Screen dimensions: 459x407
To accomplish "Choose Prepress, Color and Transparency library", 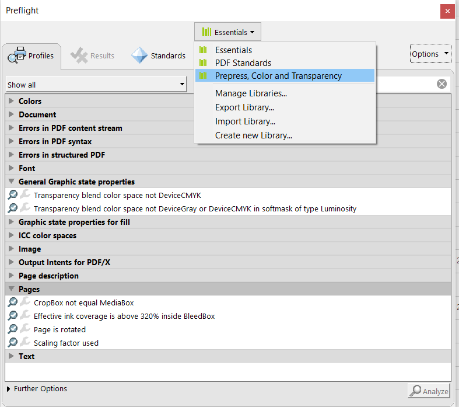I will click(285, 75).
